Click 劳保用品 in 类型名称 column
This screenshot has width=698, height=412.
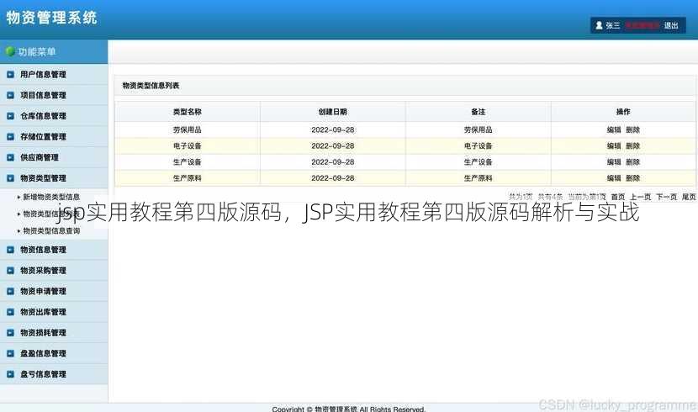pyautogui.click(x=188, y=130)
